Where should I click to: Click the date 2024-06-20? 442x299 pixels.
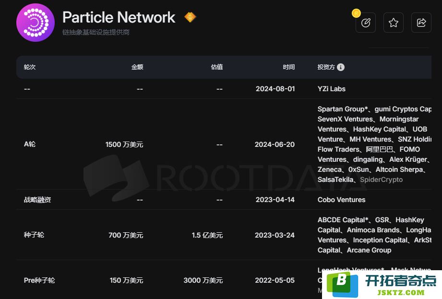coord(275,144)
